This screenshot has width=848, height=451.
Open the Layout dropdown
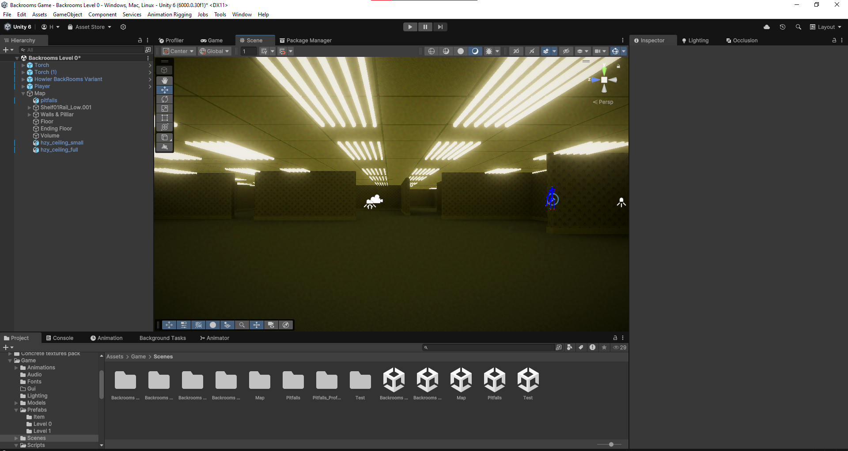(x=825, y=27)
